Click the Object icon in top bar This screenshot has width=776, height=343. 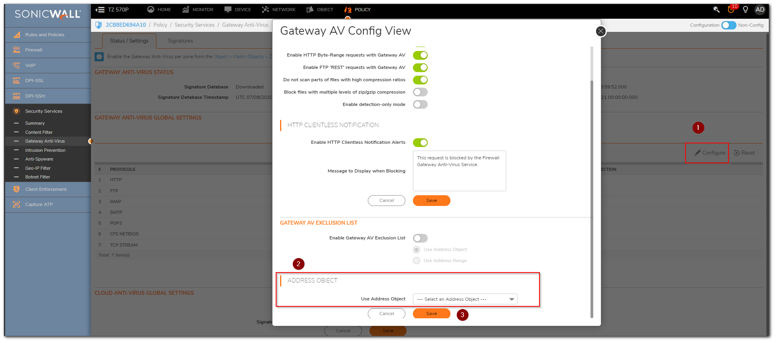pyautogui.click(x=310, y=10)
